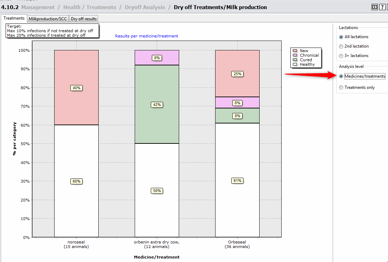Click the pink New legend swatch
Image resolution: width=388 pixels, height=262 pixels.
point(295,51)
